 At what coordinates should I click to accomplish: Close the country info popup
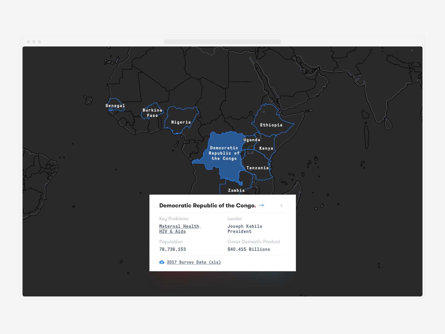281,205
